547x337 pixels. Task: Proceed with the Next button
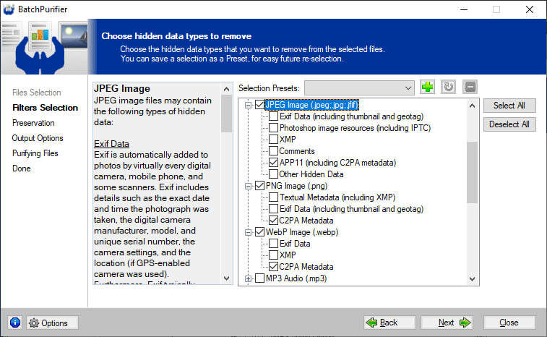[447, 323]
